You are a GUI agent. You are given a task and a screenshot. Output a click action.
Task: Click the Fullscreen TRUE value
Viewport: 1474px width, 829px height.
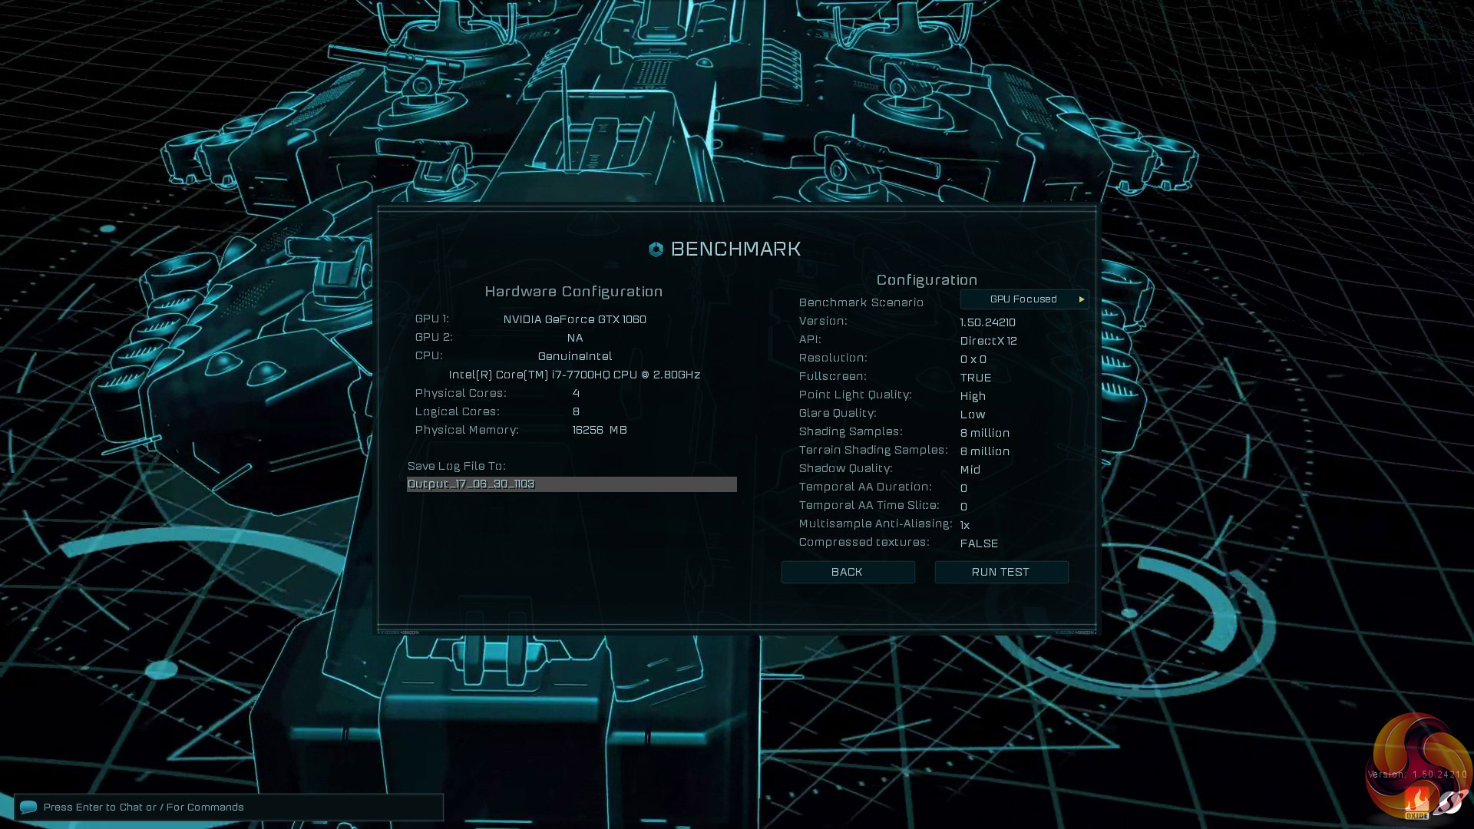[975, 378]
